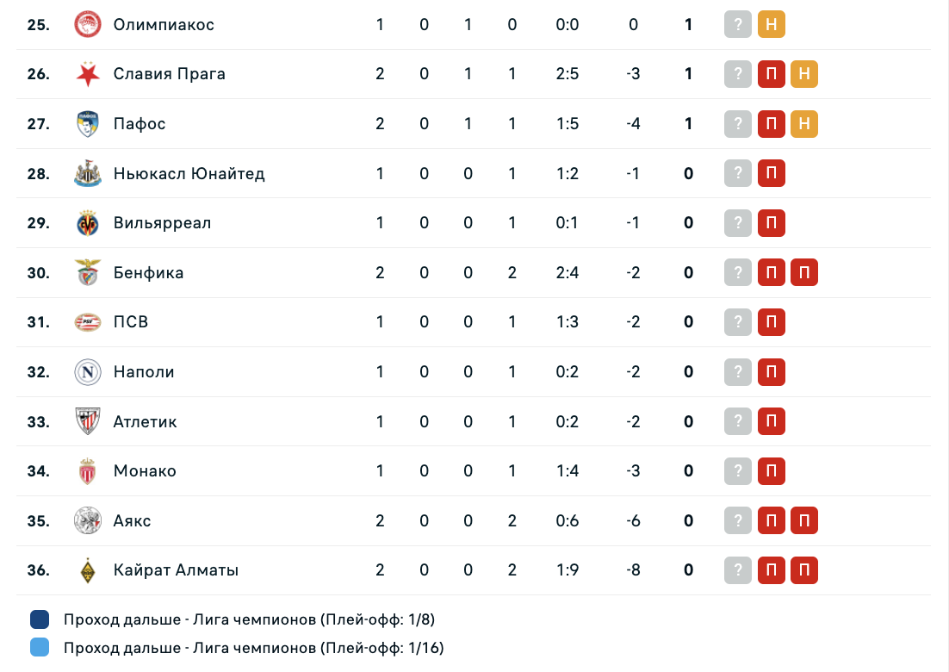Screen dimensions: 949x672
Task: Click the Olympiacos club logo
Action: point(88,24)
